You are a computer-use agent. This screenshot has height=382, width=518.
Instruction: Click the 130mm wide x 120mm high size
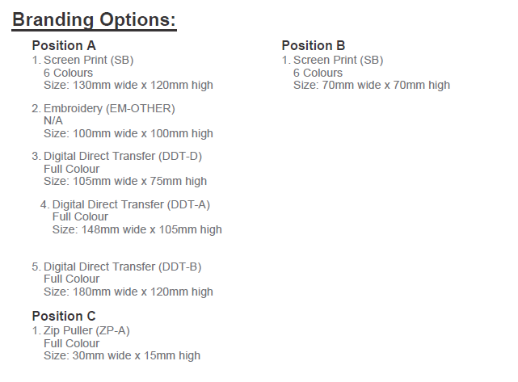(128, 85)
